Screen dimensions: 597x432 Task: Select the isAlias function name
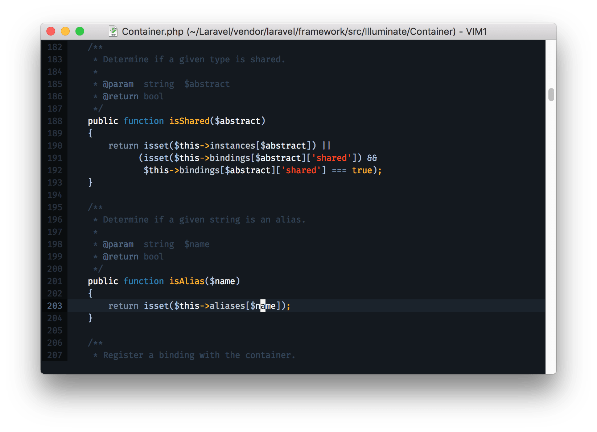point(187,281)
